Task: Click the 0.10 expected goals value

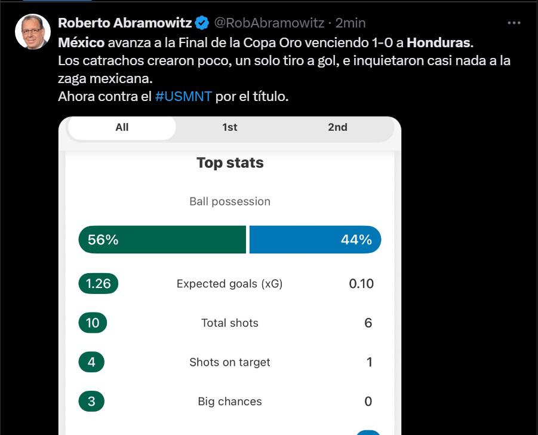Action: 361,284
